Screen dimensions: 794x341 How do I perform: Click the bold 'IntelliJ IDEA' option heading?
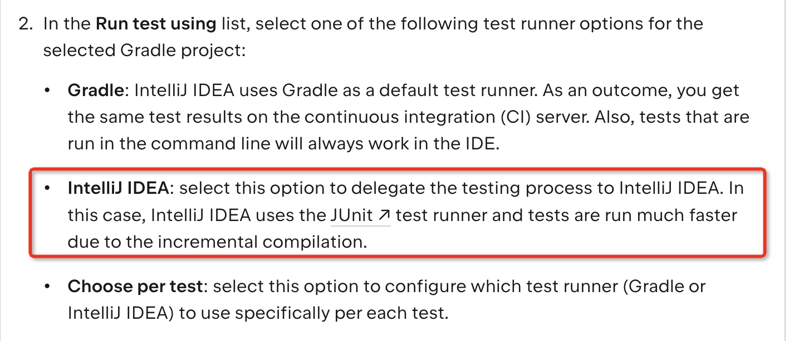click(x=117, y=188)
